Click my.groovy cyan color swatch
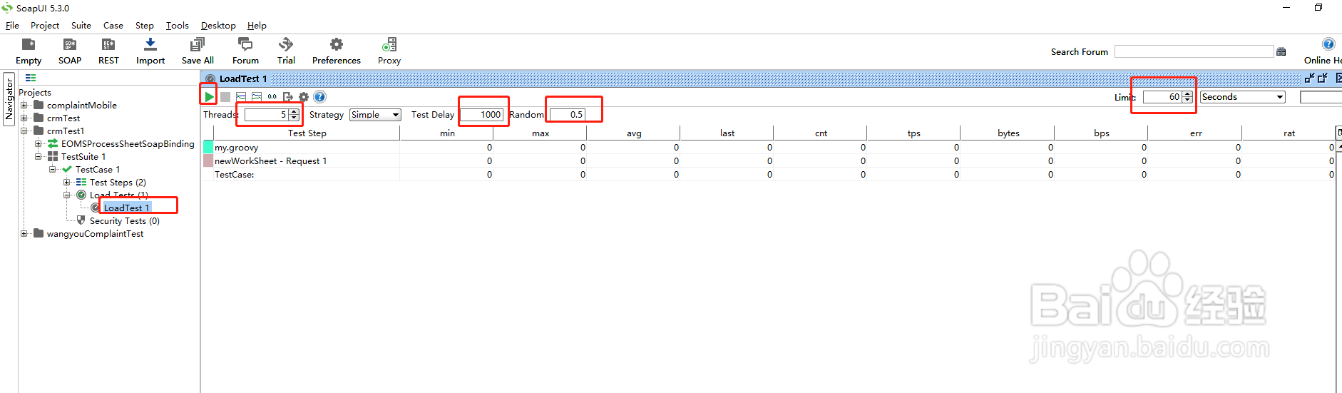 tap(208, 148)
